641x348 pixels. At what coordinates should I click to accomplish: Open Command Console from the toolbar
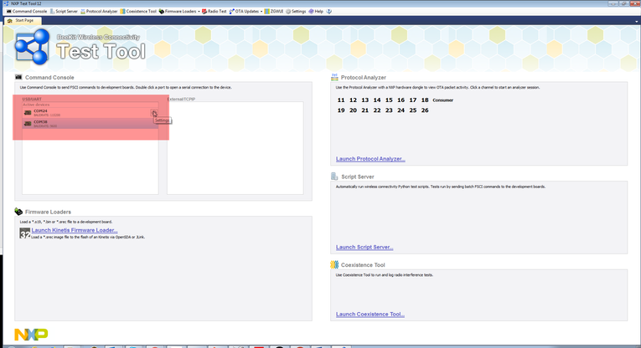(27, 12)
